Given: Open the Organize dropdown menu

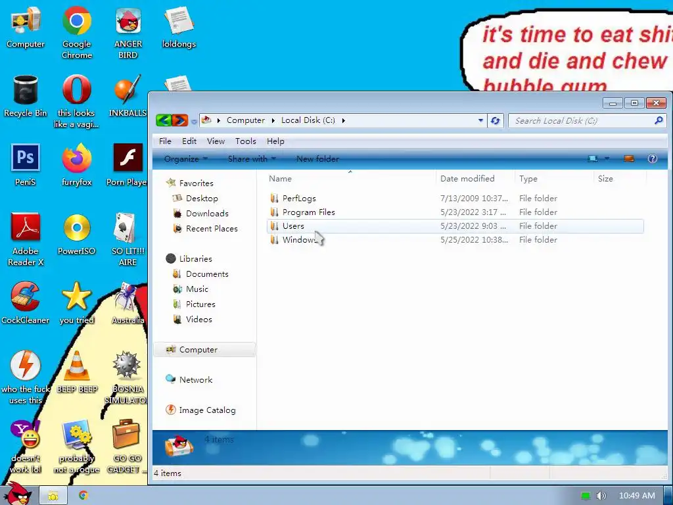Looking at the screenshot, I should 185,159.
